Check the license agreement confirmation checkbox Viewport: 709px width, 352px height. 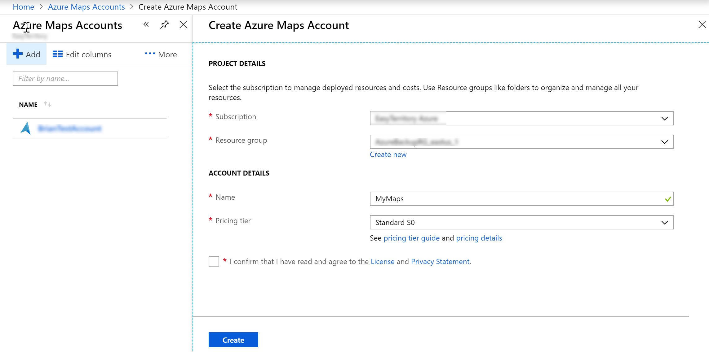click(x=214, y=261)
